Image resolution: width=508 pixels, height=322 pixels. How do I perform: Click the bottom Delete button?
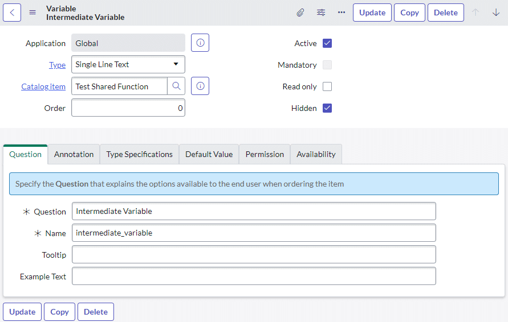click(x=96, y=312)
